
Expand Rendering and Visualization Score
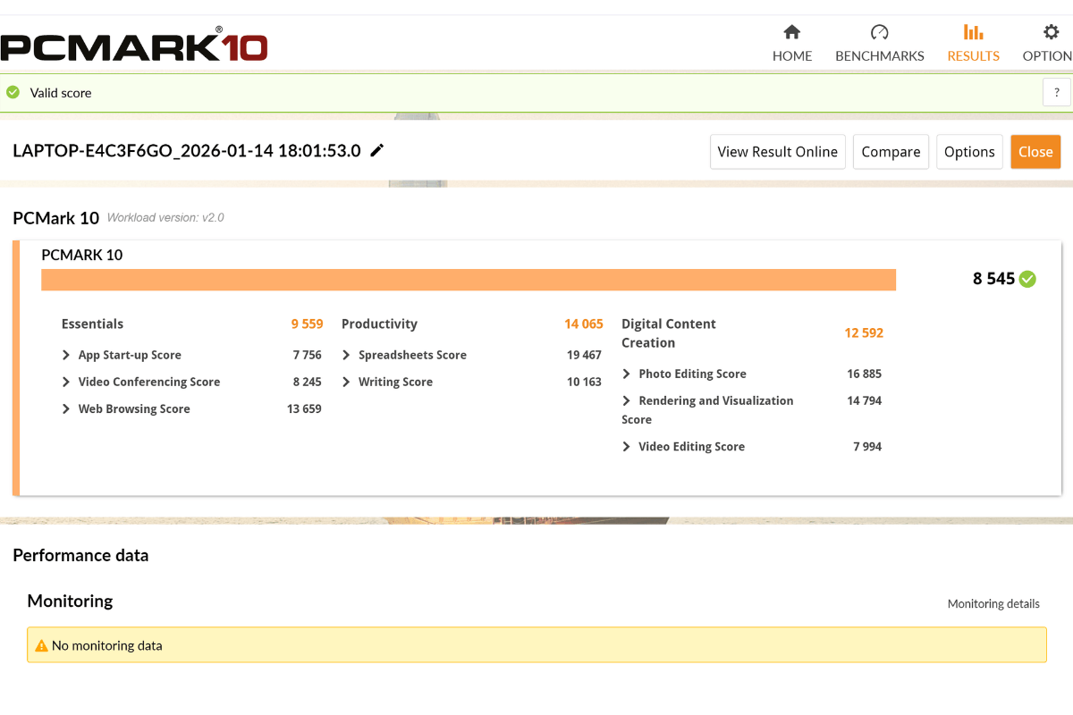point(626,400)
